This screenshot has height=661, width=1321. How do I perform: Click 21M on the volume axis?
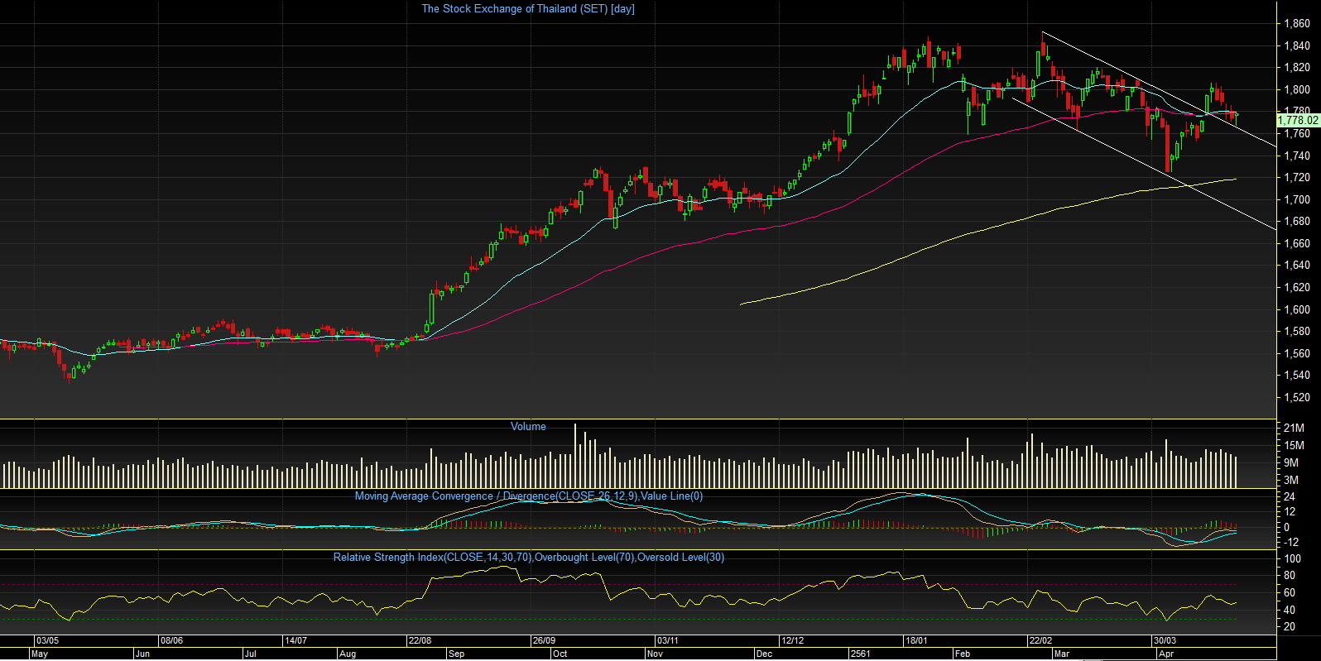click(x=1294, y=428)
